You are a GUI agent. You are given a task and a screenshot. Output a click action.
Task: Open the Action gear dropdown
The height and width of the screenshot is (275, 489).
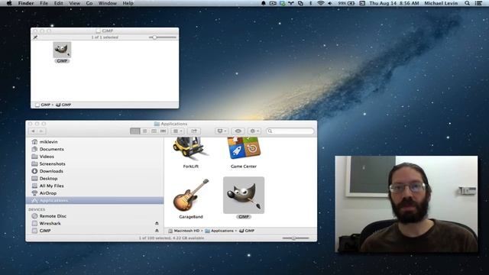click(254, 131)
